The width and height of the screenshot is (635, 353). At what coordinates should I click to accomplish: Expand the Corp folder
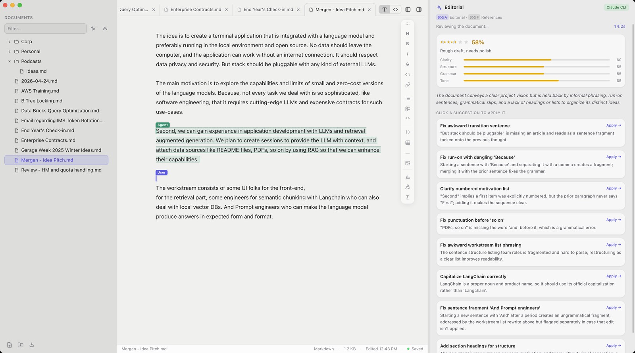coord(10,42)
